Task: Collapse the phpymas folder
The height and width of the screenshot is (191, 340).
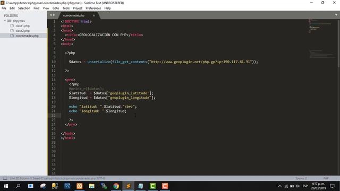Action: [5, 21]
